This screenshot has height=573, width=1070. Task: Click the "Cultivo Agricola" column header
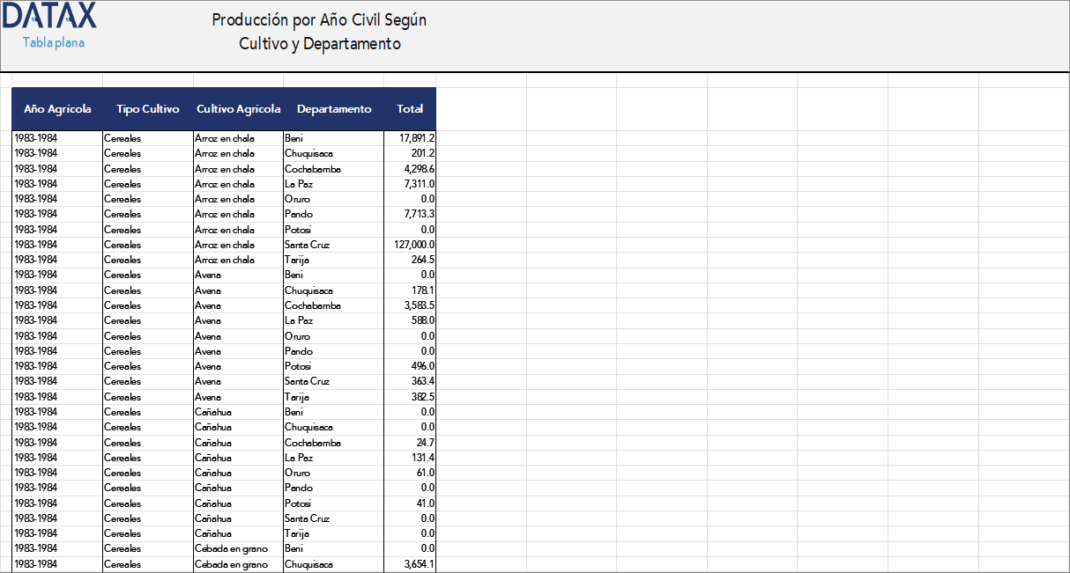point(238,108)
